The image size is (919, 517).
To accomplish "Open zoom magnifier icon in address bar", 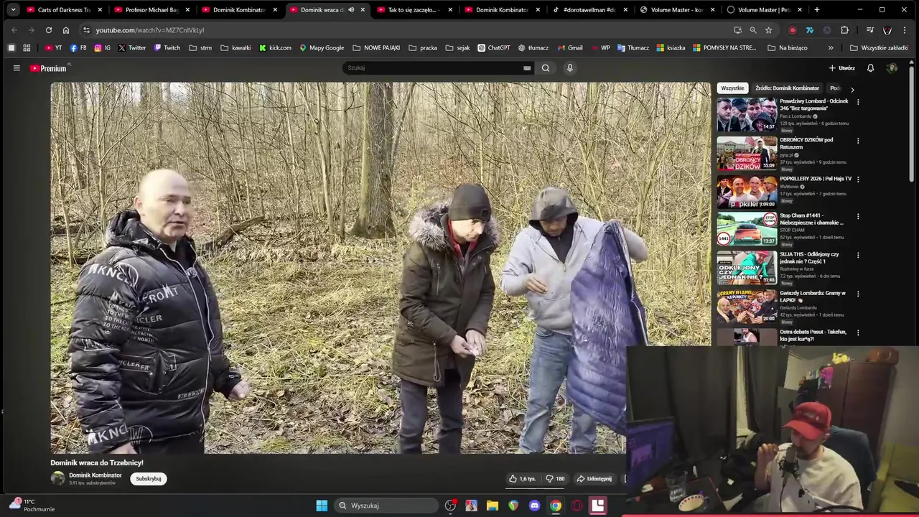I will pos(752,30).
